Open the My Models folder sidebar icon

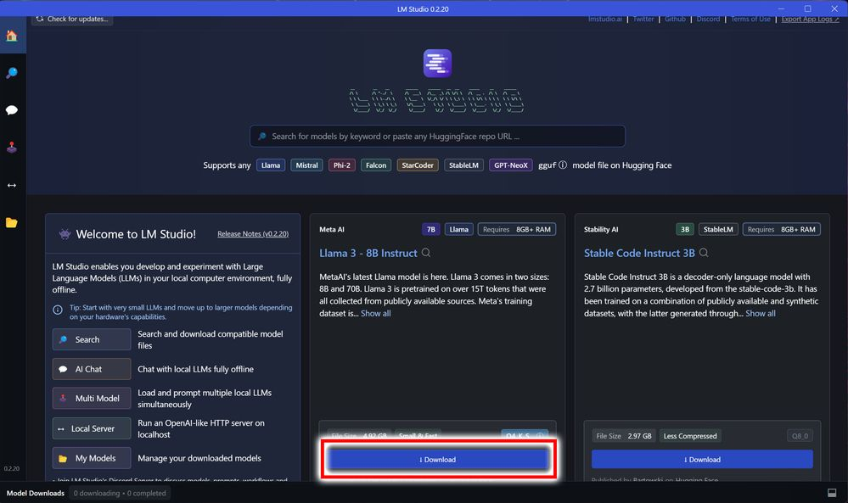12,222
